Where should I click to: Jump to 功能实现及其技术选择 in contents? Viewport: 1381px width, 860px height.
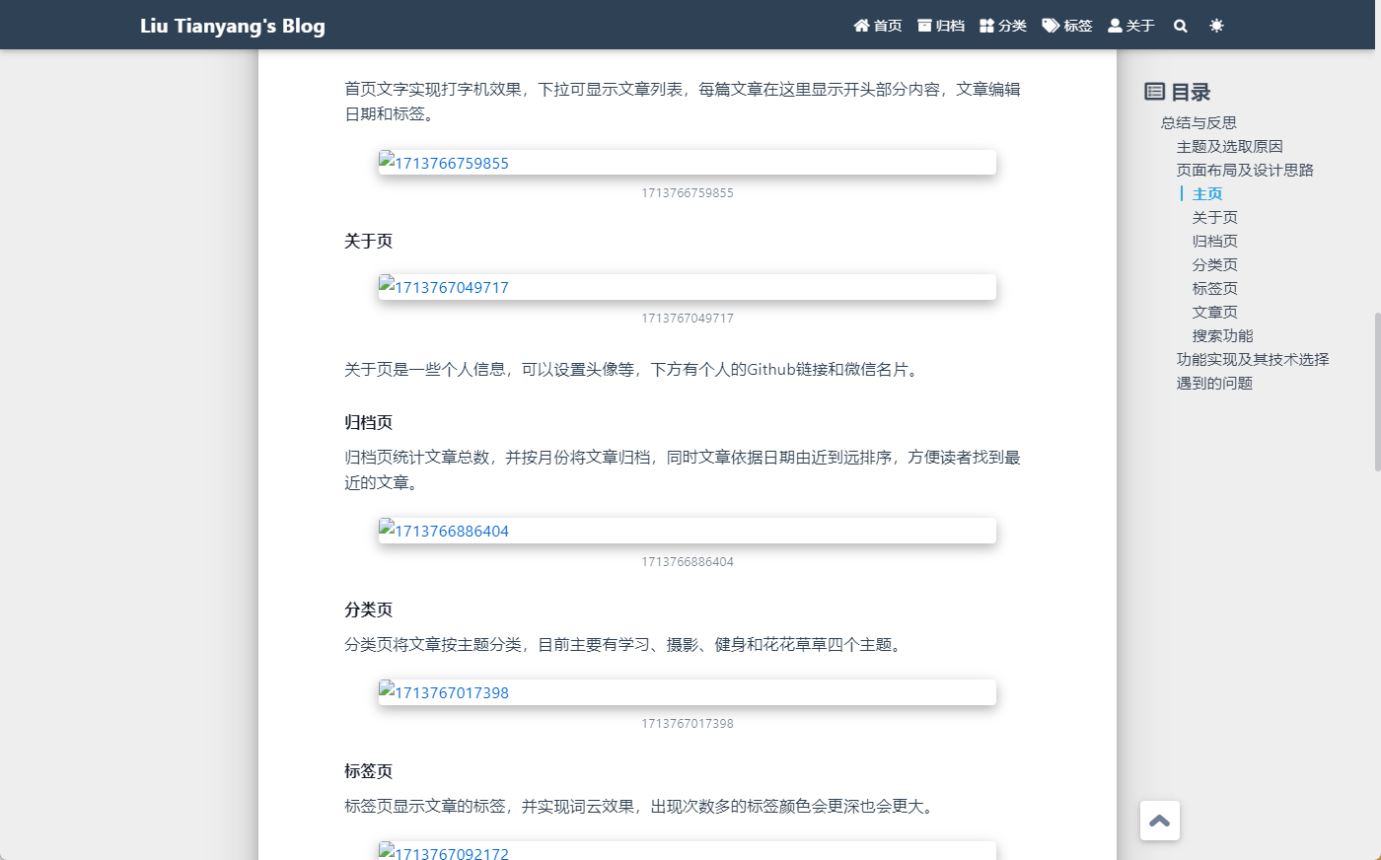(1253, 359)
